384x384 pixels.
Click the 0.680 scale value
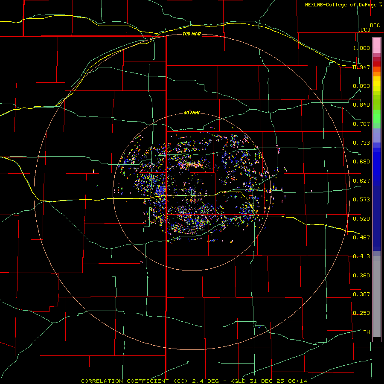pos(361,162)
